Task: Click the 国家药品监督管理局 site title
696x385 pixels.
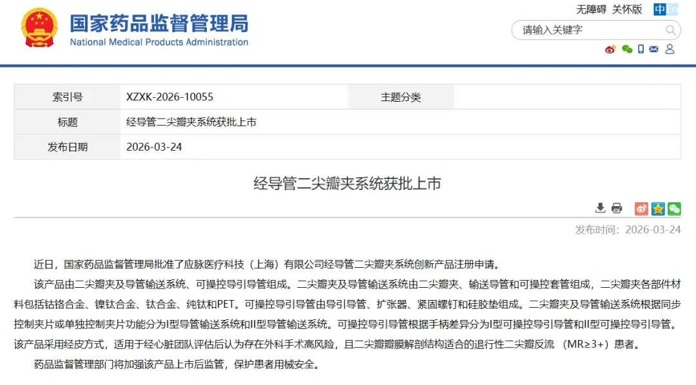Action: 159,24
